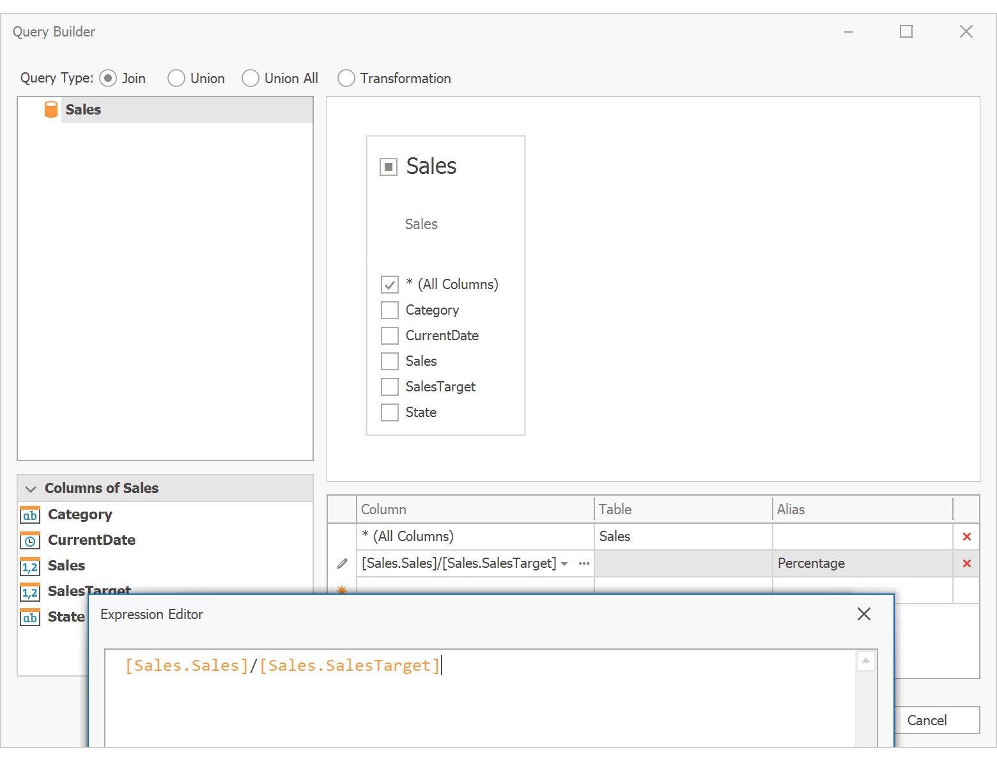The image size is (997, 761).
Task: Click the Cancel button
Action: click(x=927, y=720)
